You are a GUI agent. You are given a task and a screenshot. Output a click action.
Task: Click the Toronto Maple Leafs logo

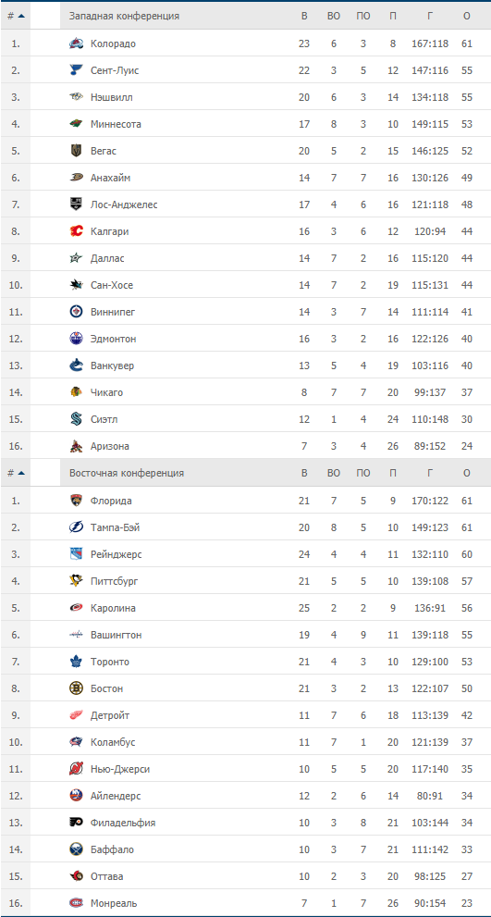click(76, 662)
